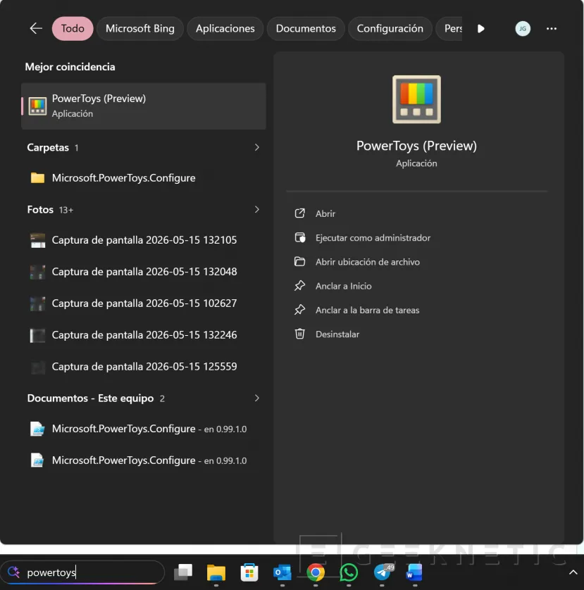Show hidden tray icons chevron
This screenshot has width=584, height=590.
573,572
